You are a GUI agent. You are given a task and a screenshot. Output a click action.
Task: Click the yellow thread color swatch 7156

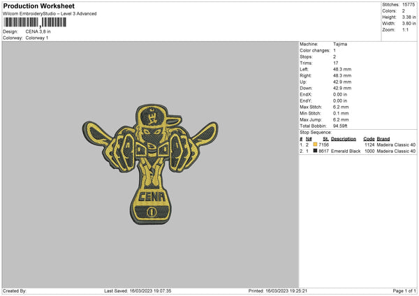point(315,145)
